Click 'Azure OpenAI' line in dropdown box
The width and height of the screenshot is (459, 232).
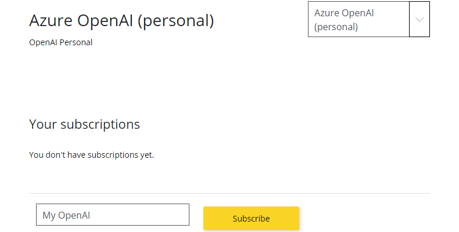(344, 13)
